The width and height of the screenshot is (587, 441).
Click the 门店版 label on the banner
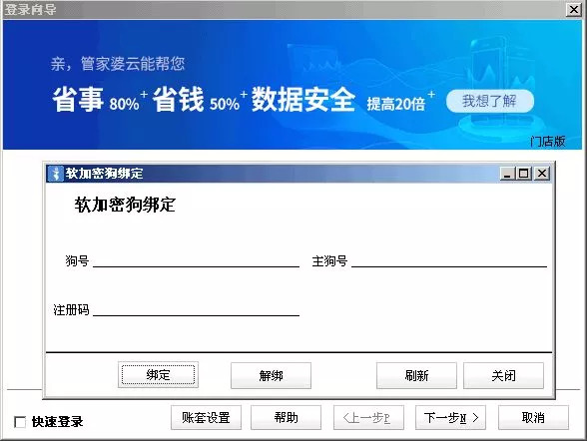[547, 142]
